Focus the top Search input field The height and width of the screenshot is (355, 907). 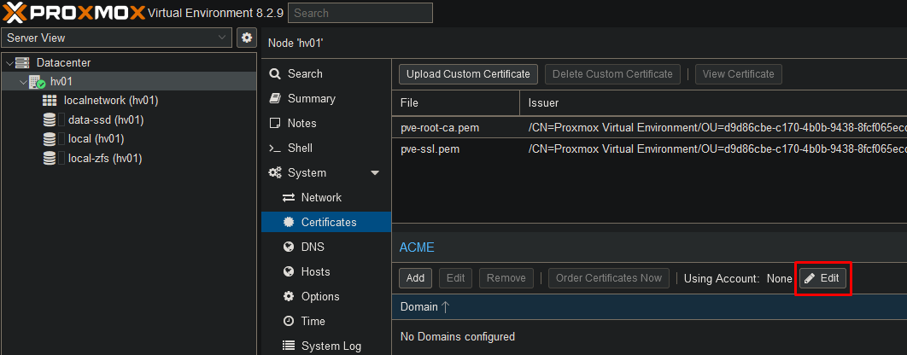(360, 13)
